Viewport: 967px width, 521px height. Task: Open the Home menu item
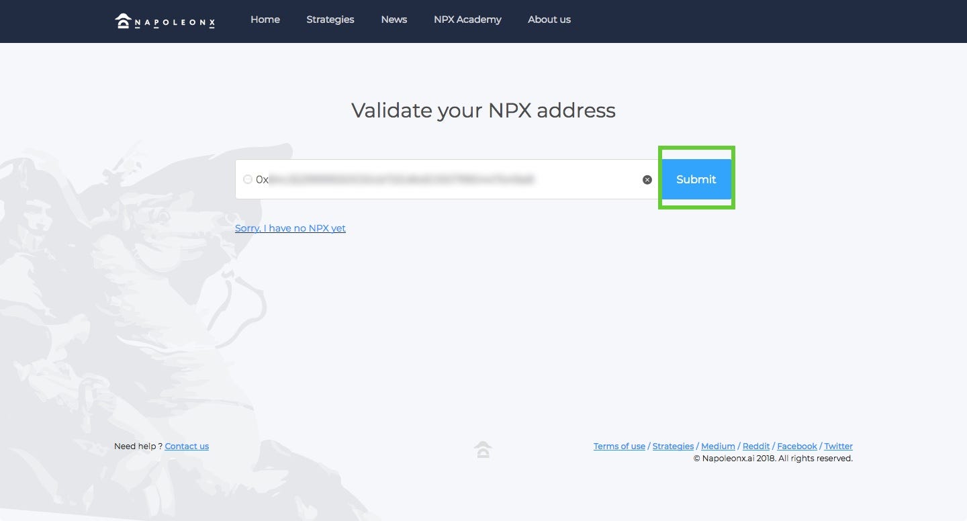265,19
